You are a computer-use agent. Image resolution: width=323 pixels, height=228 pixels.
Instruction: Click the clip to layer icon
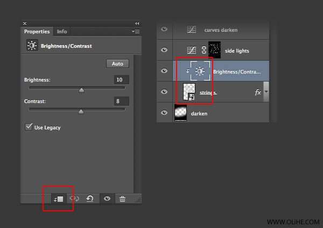click(58, 198)
